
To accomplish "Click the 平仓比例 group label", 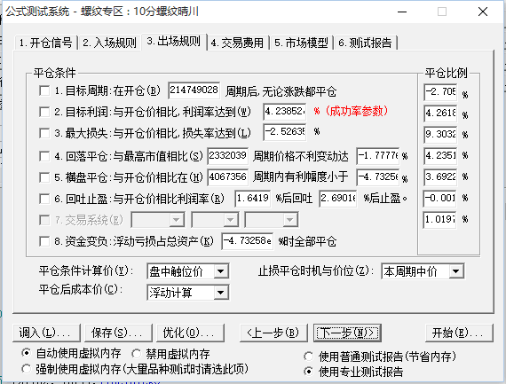I will pos(446,74).
